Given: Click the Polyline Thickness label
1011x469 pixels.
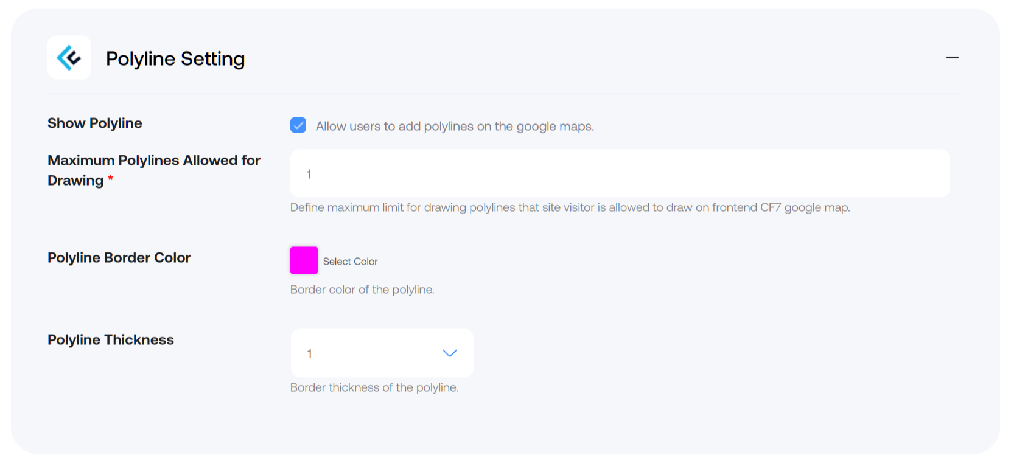Looking at the screenshot, I should pyautogui.click(x=111, y=340).
